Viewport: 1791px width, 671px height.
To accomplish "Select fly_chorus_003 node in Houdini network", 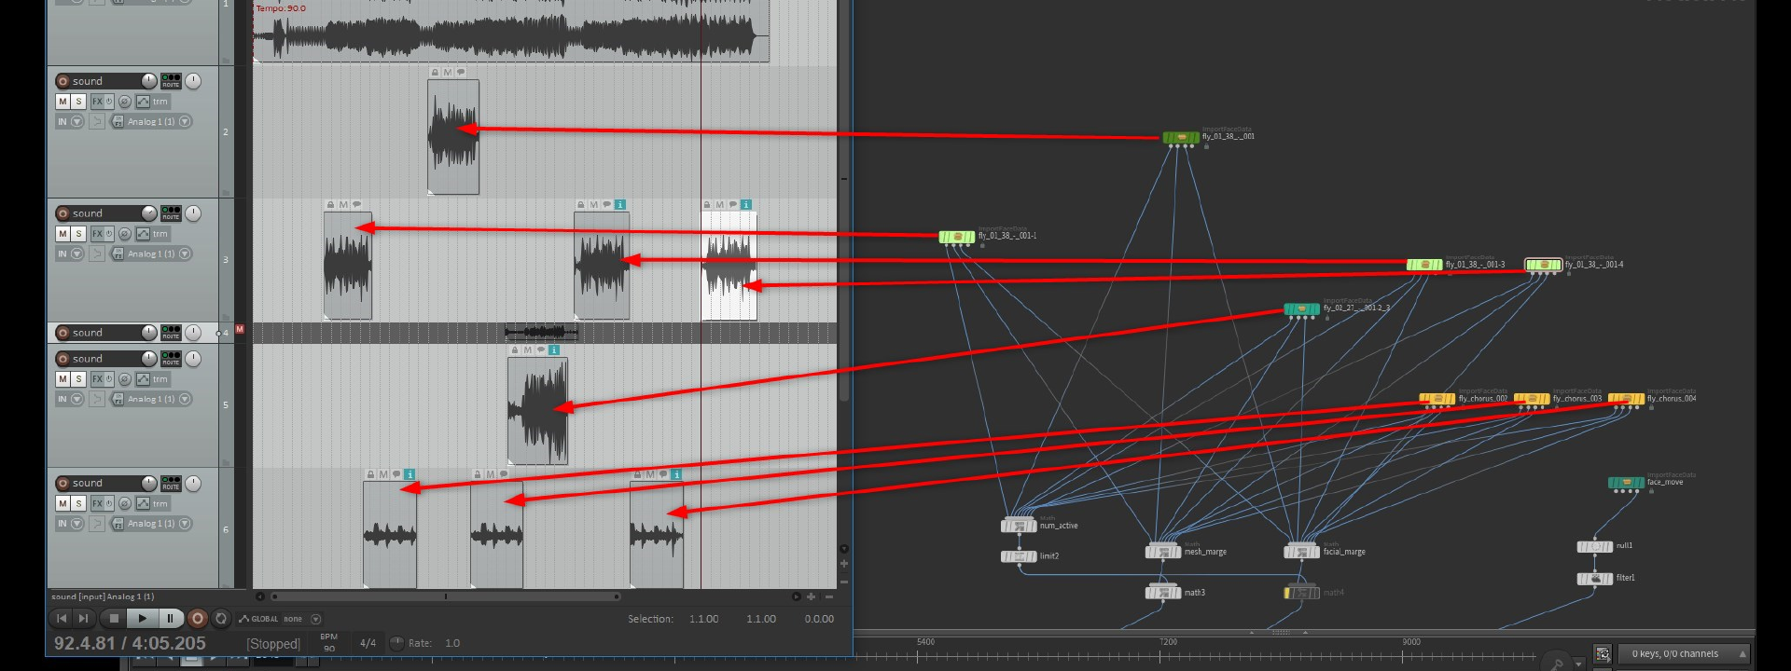I will coord(1532,399).
